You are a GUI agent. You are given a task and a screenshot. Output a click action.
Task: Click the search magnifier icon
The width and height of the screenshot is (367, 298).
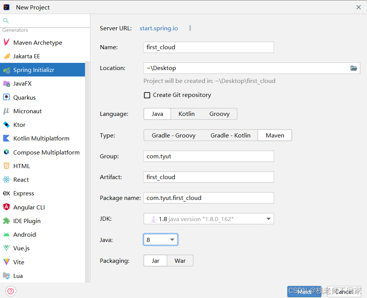click(x=6, y=21)
